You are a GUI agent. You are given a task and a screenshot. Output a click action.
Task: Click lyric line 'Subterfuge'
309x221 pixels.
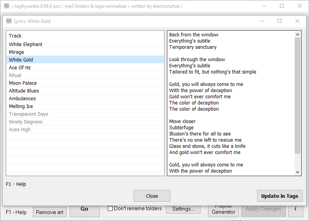[x=181, y=127]
